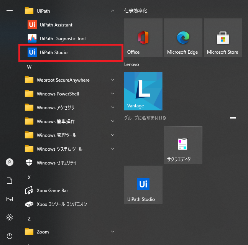Image resolution: width=248 pixels, height=245 pixels.
Task: Open Windows セキュリティ
Action: coord(56,163)
